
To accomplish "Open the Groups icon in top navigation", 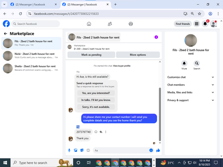I will (131, 24).
